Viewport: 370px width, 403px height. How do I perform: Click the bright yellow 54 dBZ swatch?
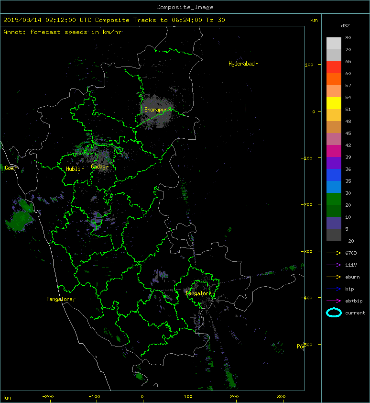(x=334, y=103)
